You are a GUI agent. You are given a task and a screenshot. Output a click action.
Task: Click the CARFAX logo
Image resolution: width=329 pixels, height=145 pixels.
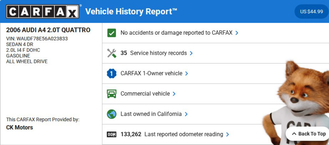coord(42,12)
